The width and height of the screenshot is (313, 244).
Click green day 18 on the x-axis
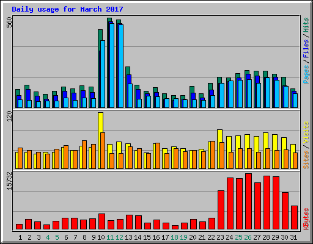click(x=174, y=237)
